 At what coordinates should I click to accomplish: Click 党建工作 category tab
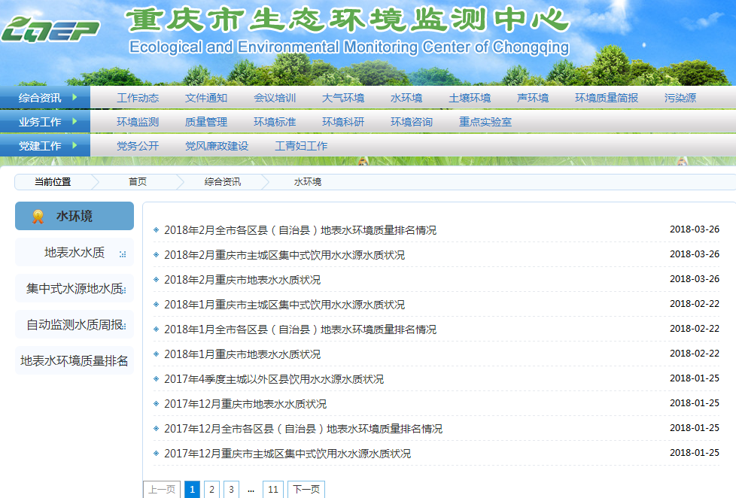click(45, 145)
